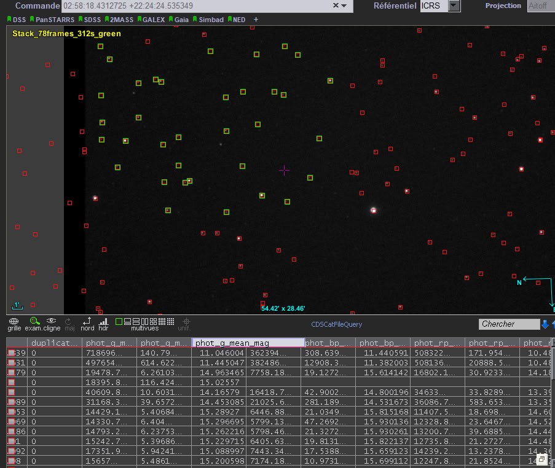Select multivues layout with large top pane
This screenshot has width=555, height=468.
tap(127, 322)
